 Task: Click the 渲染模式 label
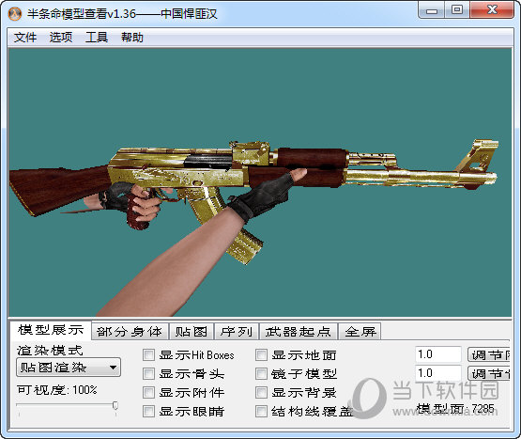[50, 350]
